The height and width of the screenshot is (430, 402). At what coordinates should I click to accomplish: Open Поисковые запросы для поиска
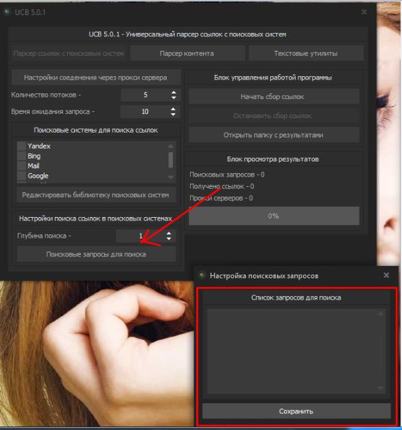pyautogui.click(x=96, y=254)
